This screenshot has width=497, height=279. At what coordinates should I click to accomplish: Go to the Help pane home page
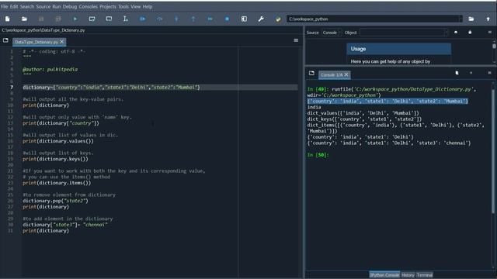(x=456, y=33)
